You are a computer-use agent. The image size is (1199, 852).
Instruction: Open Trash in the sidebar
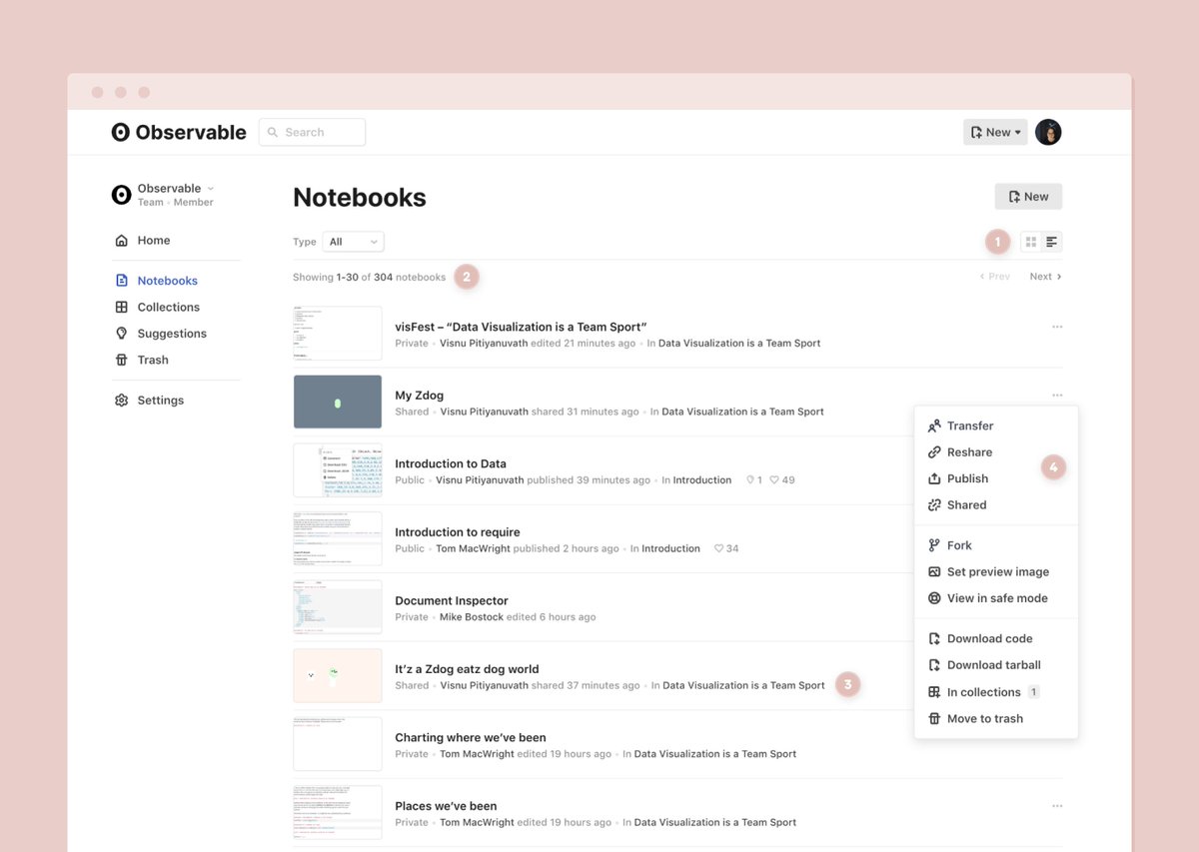[153, 360]
